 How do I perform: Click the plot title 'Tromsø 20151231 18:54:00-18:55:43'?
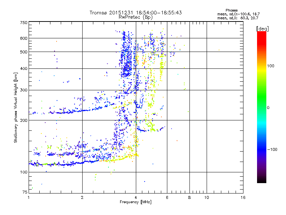coord(135,13)
